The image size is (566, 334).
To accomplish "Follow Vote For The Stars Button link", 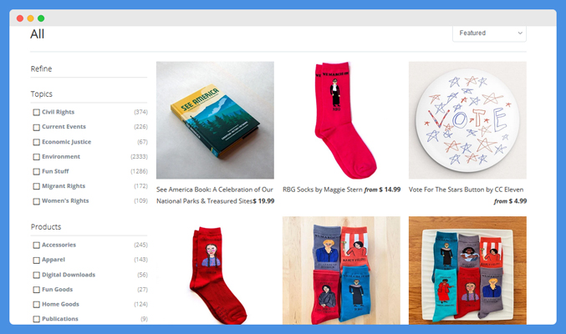I will coord(466,190).
